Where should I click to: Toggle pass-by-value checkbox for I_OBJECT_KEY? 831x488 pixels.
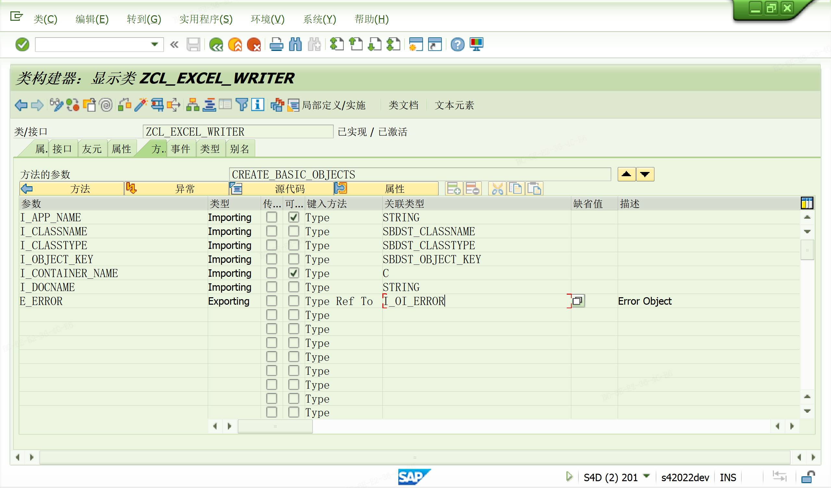tap(272, 259)
